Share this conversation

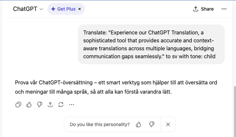(203, 9)
